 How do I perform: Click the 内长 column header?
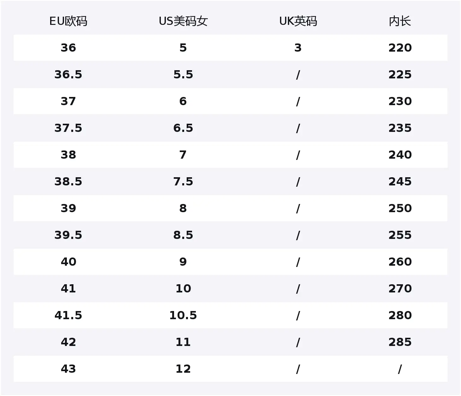click(x=400, y=21)
